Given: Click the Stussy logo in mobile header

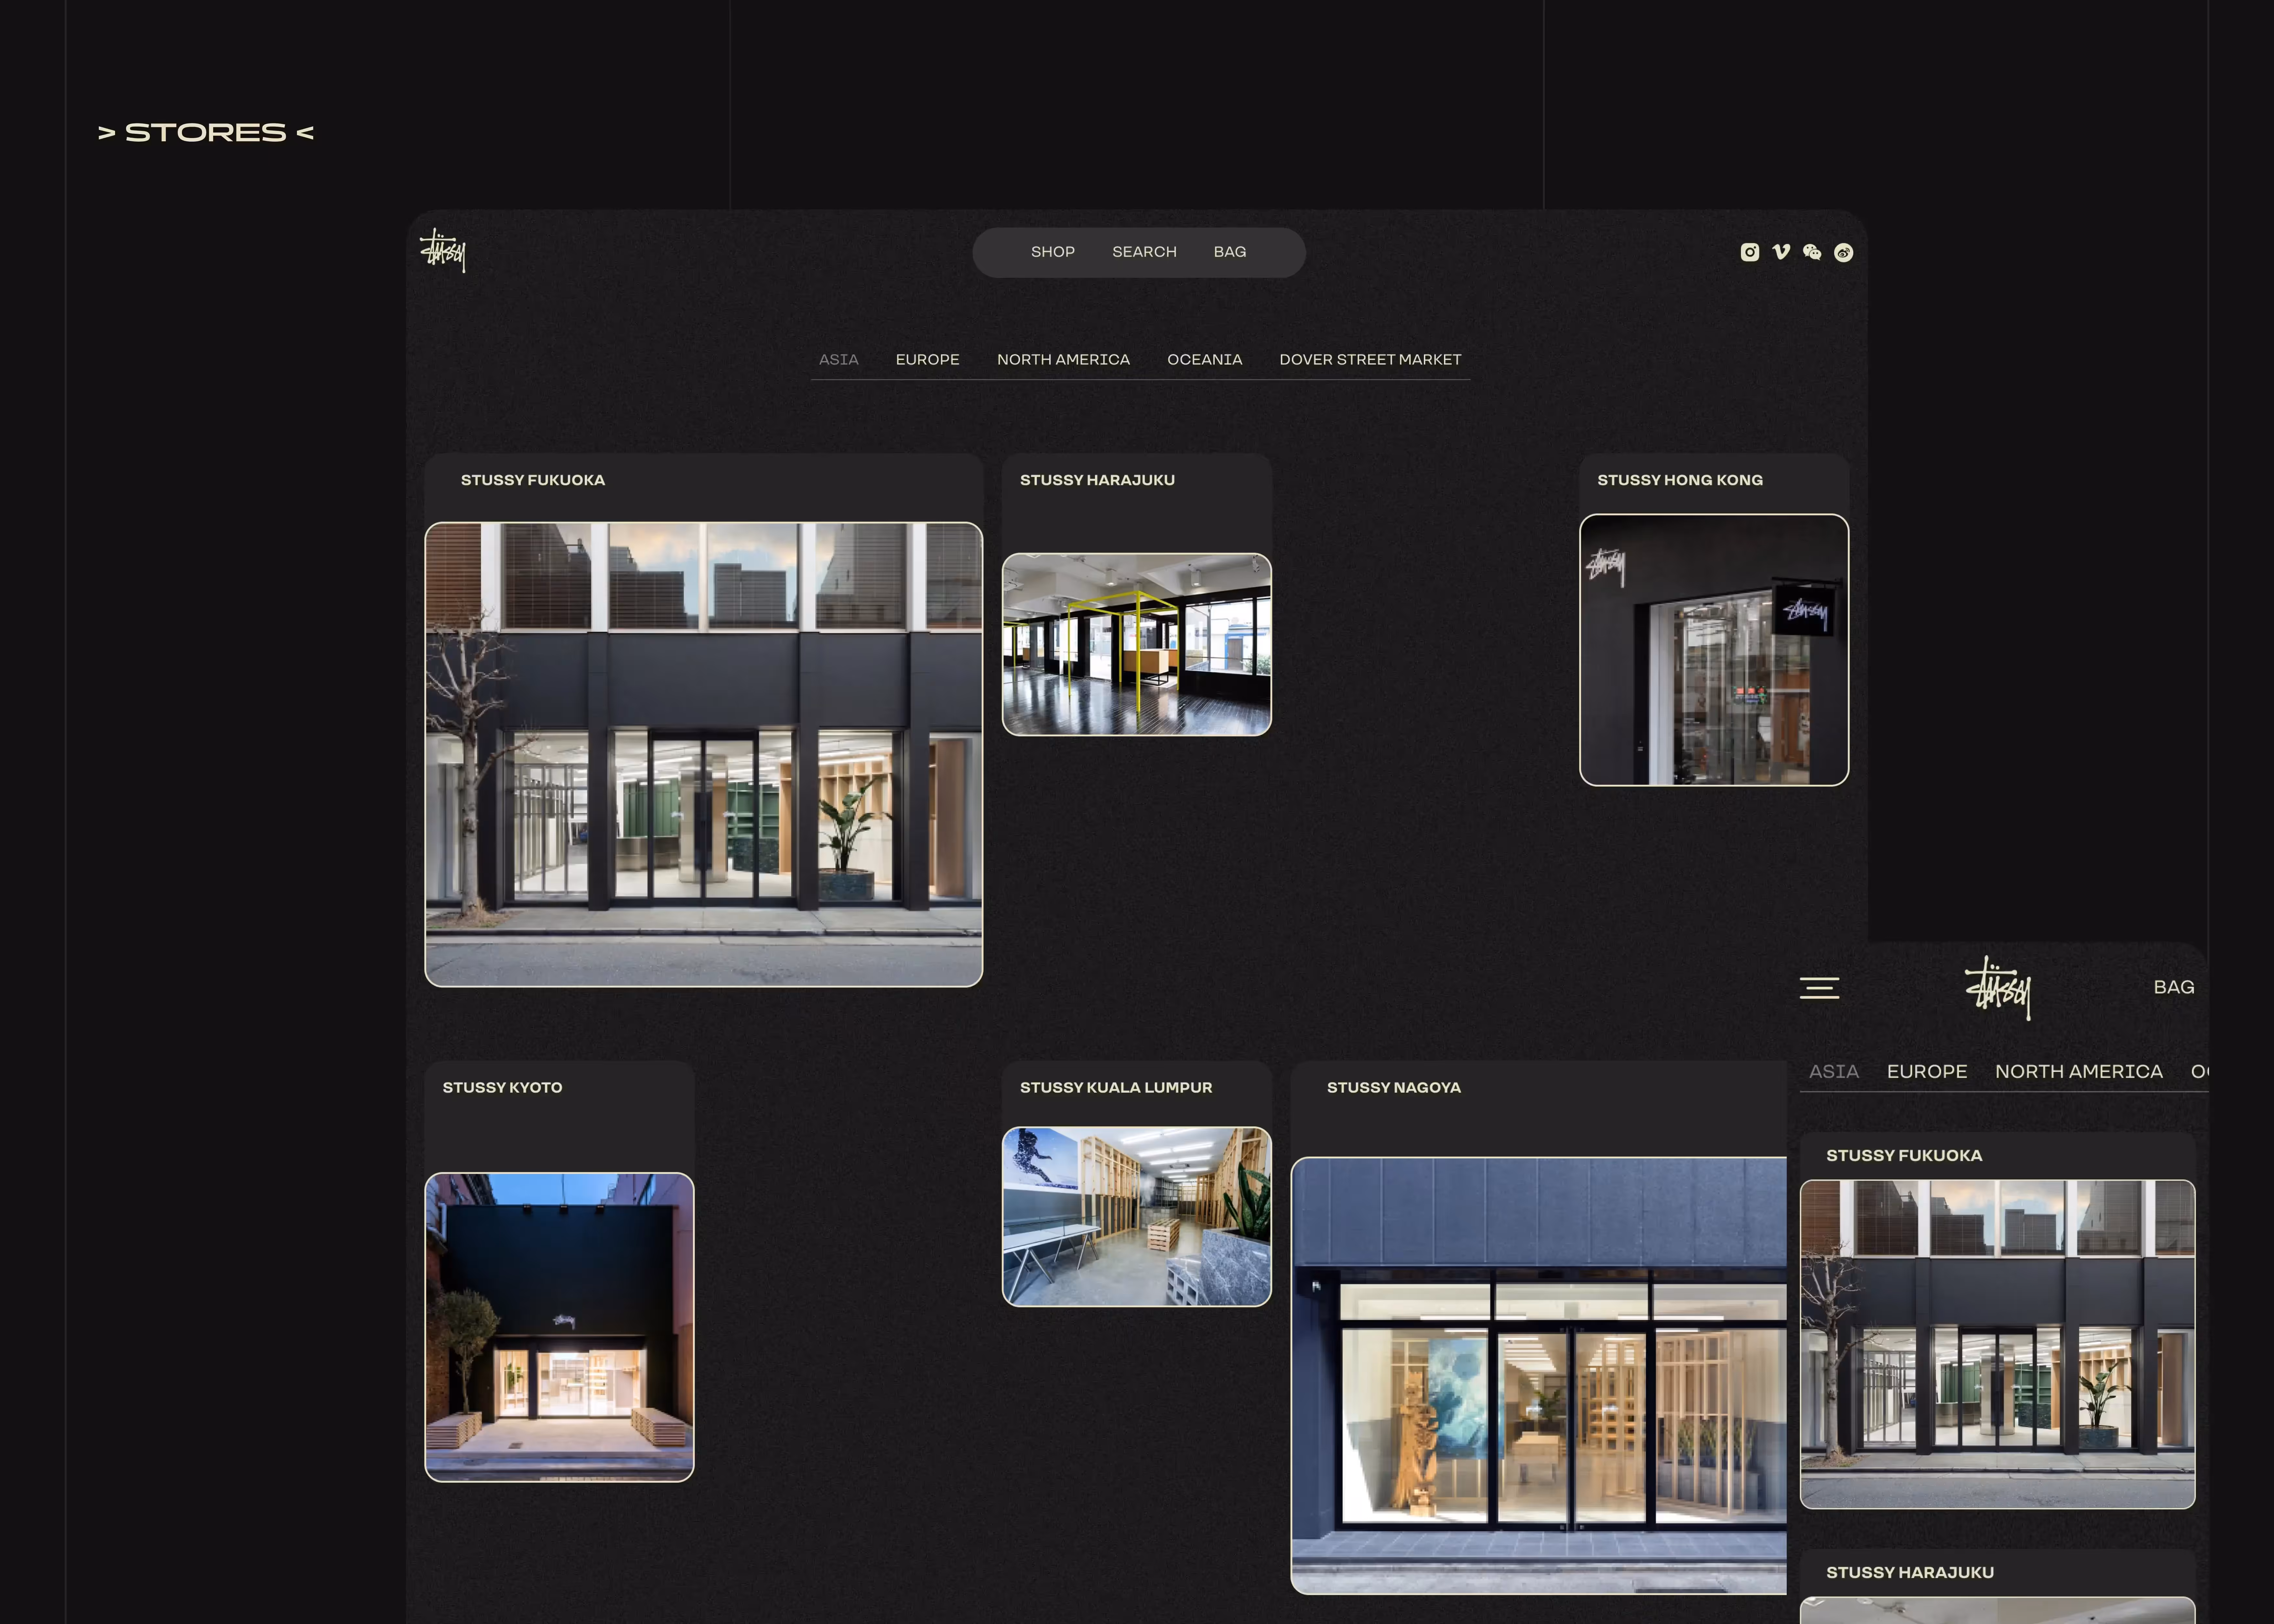Looking at the screenshot, I should tap(1998, 988).
